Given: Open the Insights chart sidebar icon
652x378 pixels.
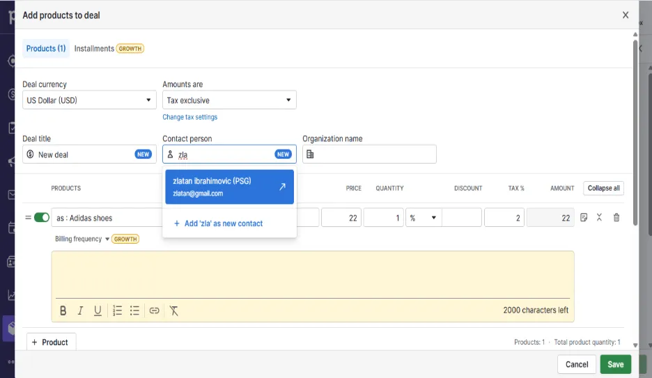Looking at the screenshot, I should (11, 295).
